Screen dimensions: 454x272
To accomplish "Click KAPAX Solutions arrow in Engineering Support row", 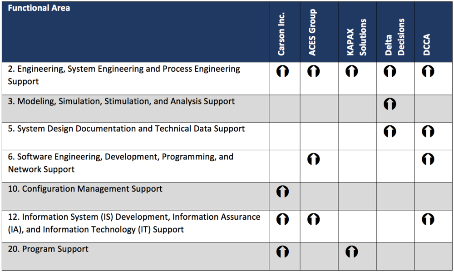I will pos(351,71).
